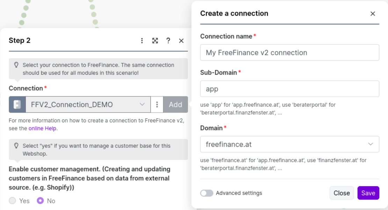Close the Create a connection dialog
388x210 pixels.
pos(373,14)
